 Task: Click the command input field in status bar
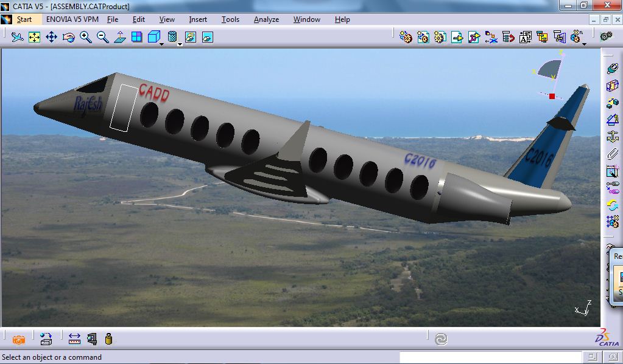490,357
